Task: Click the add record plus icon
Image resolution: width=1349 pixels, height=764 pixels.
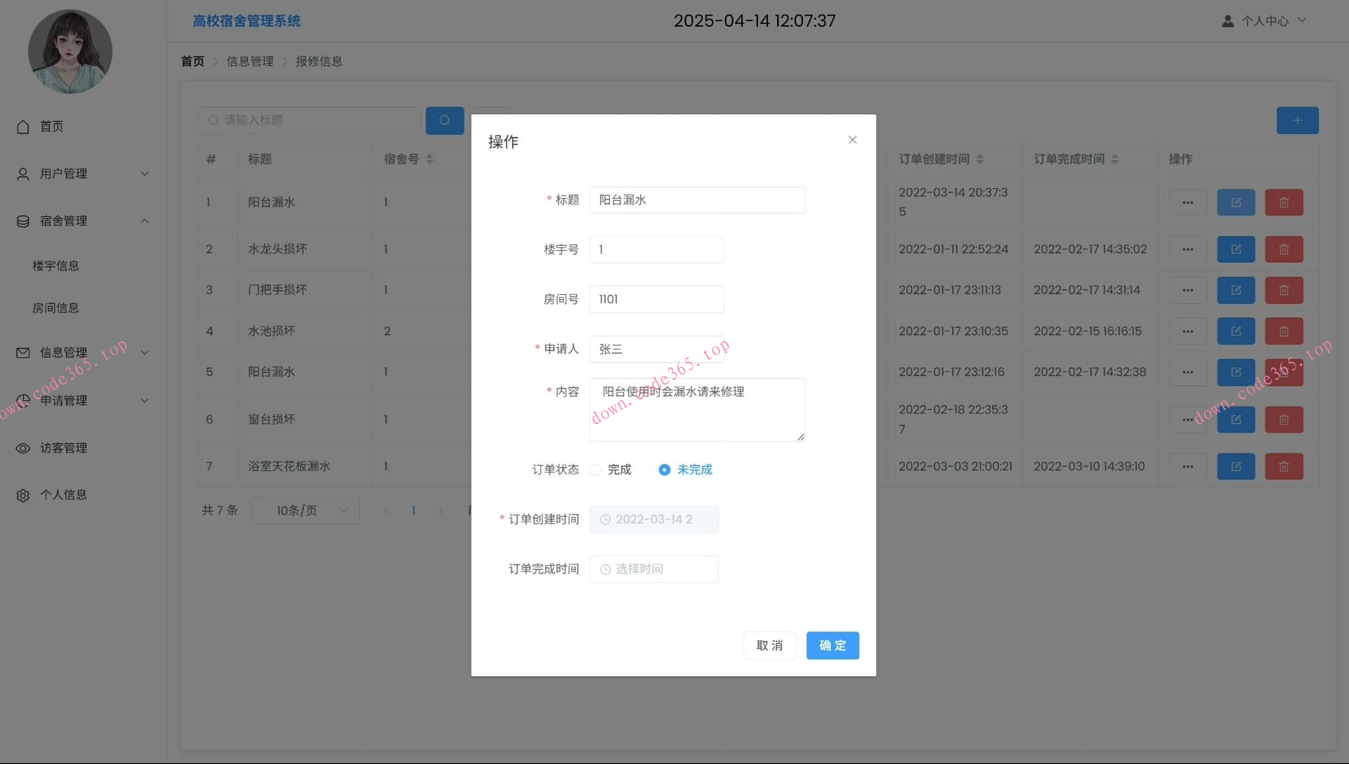Action: point(1297,120)
